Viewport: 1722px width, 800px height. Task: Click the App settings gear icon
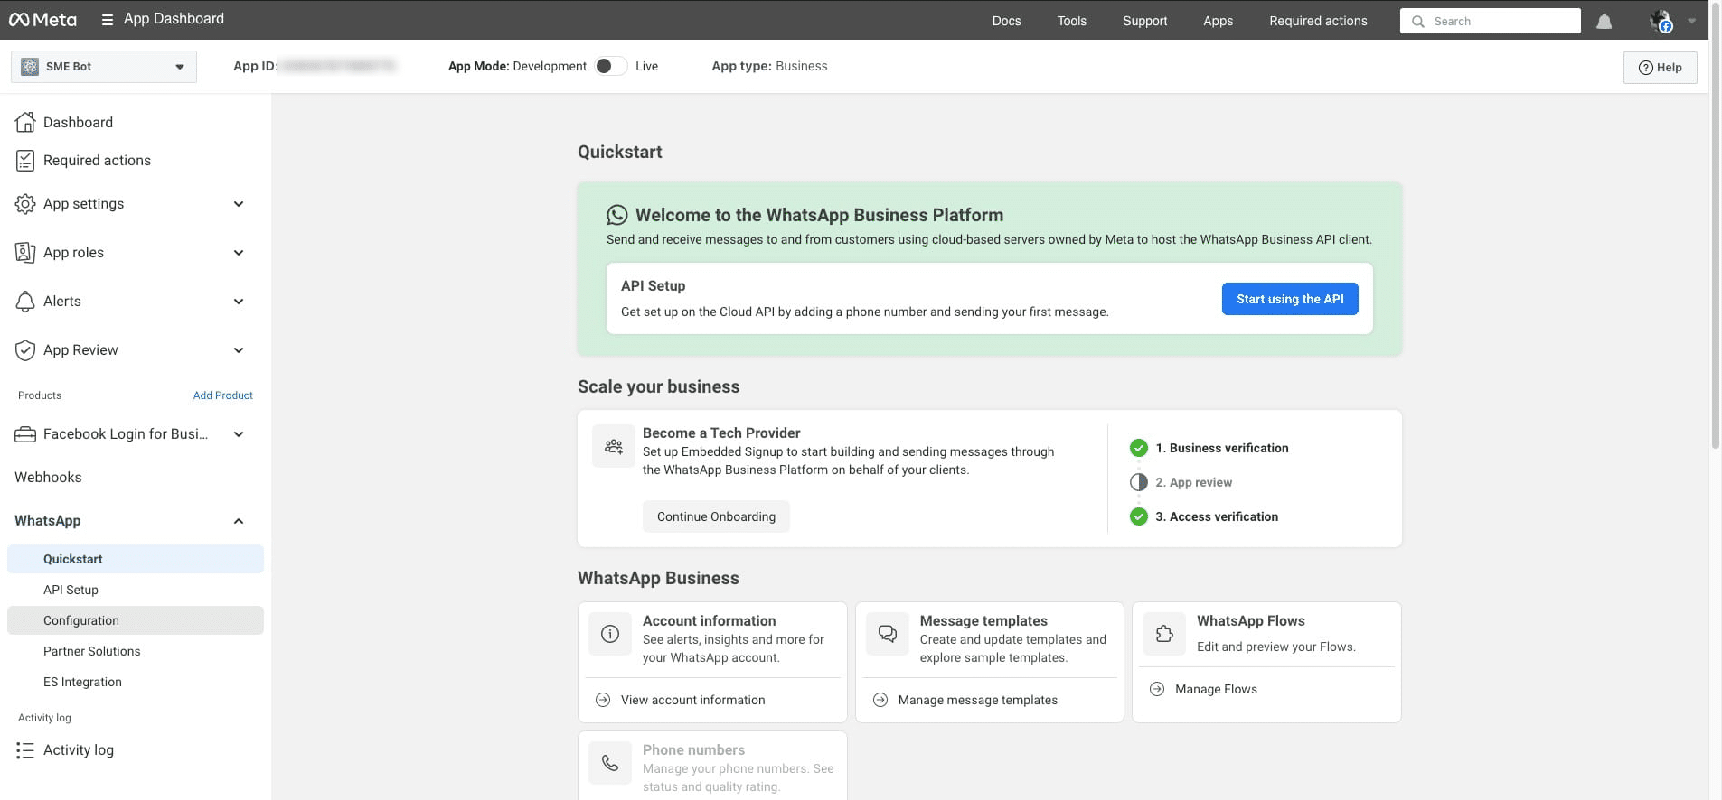(25, 204)
